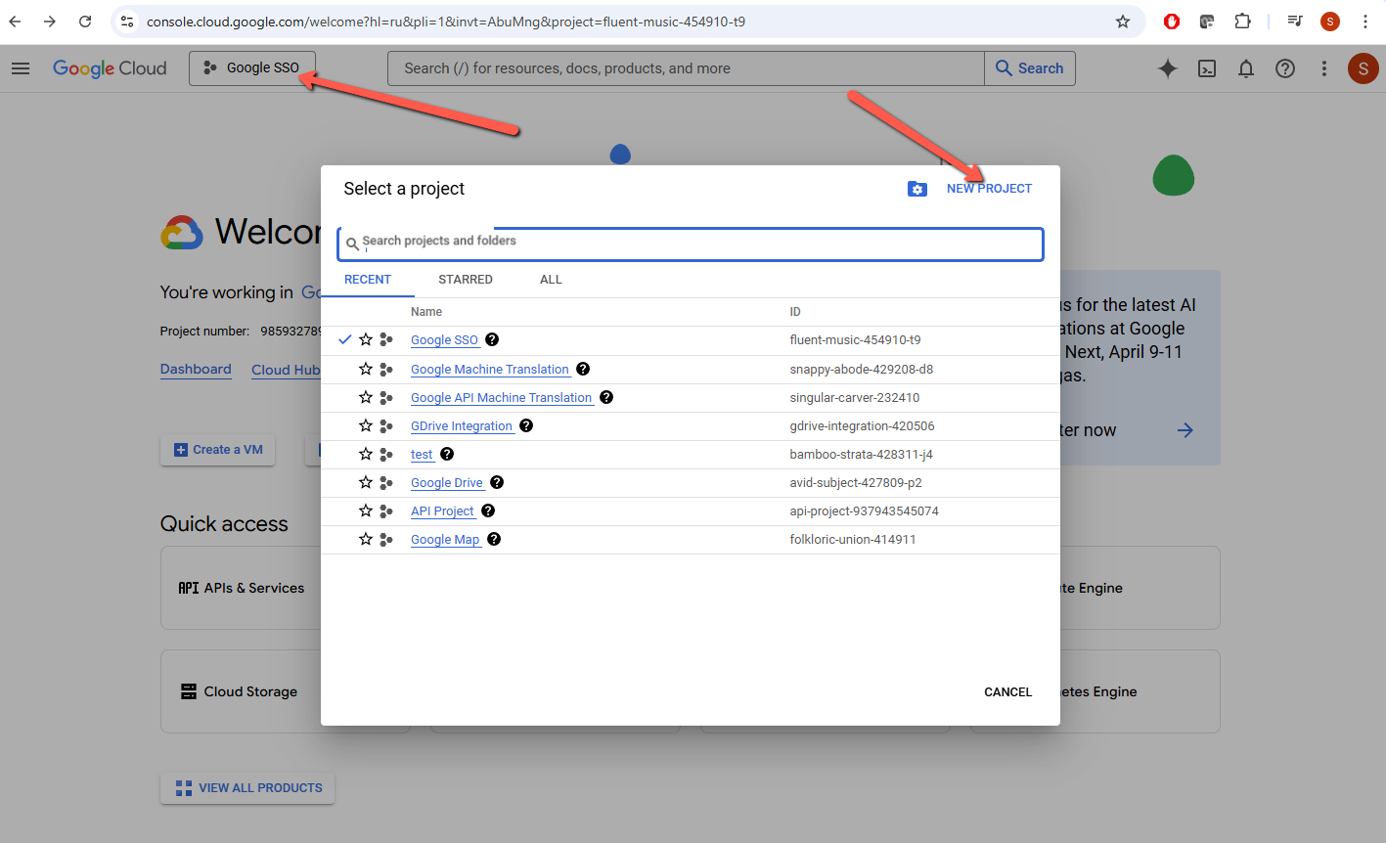Cancel the Select a project dialog
The width and height of the screenshot is (1386, 843).
click(x=1008, y=692)
